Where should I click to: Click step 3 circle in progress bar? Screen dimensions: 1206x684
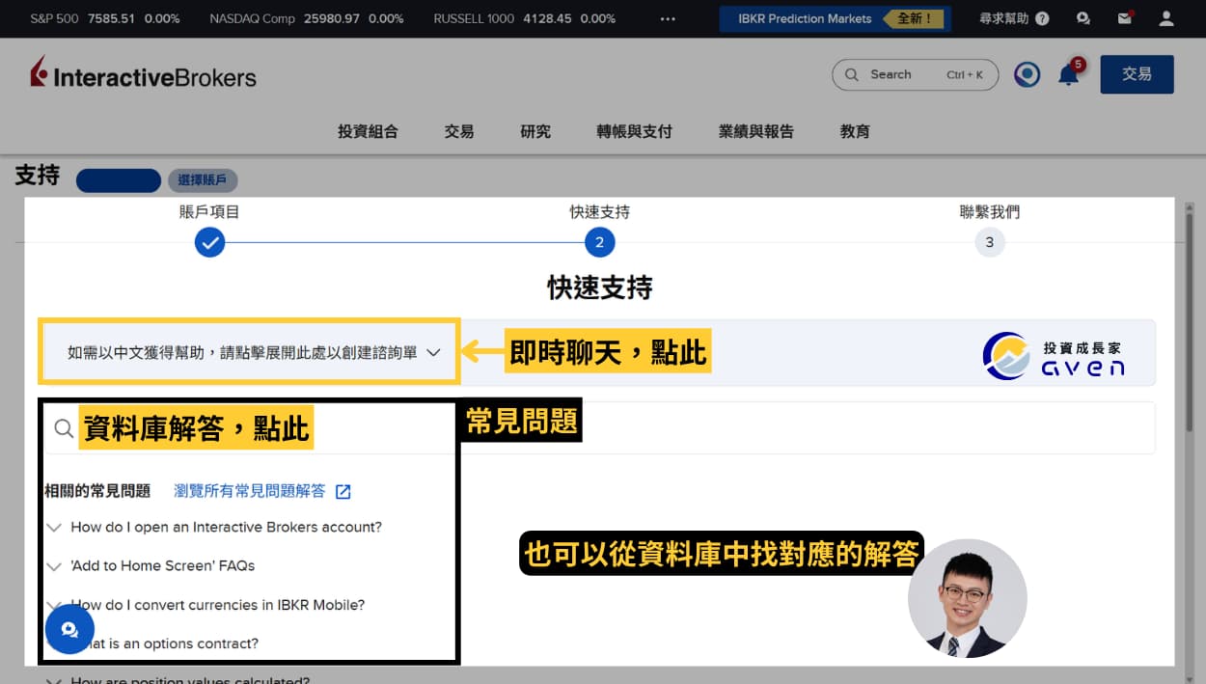(989, 242)
